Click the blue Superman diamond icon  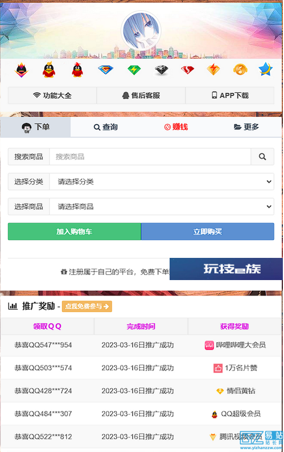pyautogui.click(x=105, y=70)
